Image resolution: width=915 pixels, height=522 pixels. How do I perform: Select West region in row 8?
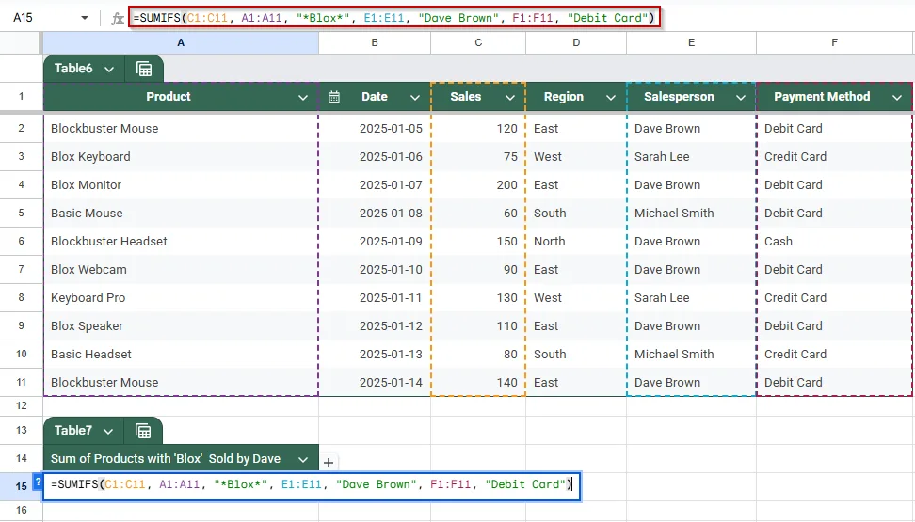(x=576, y=297)
